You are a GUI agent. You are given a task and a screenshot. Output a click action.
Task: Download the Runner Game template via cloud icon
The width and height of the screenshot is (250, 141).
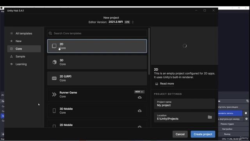(140, 98)
